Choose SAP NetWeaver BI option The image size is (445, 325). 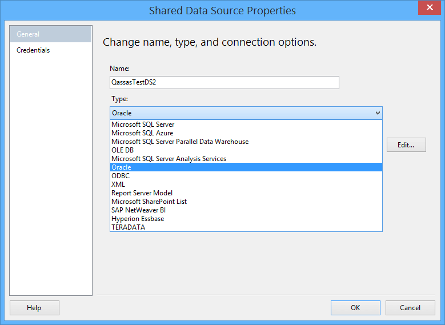138,210
